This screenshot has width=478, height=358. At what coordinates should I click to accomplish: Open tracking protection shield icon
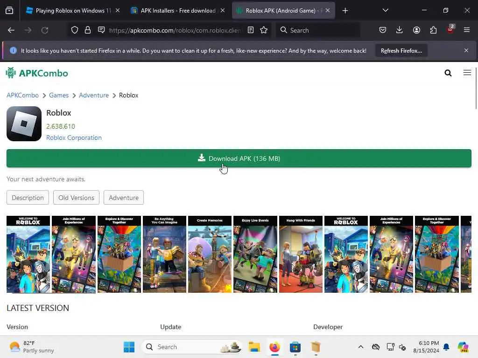75,30
